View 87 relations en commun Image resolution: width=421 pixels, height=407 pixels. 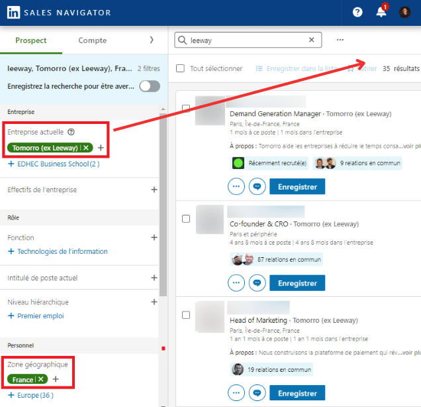tap(277, 259)
